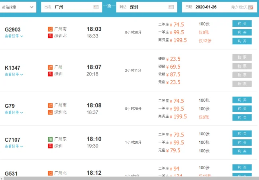Click G79 duration 0小时29分

[133, 109]
